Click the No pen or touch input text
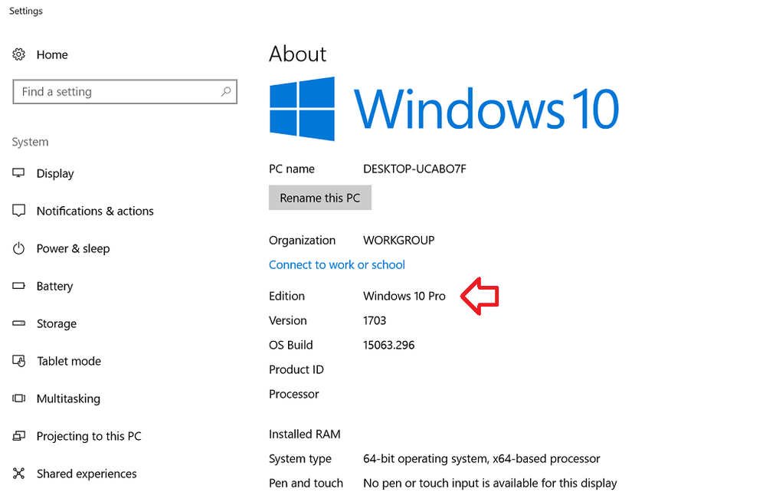Screen dimensions: 766x492 [x=490, y=484]
